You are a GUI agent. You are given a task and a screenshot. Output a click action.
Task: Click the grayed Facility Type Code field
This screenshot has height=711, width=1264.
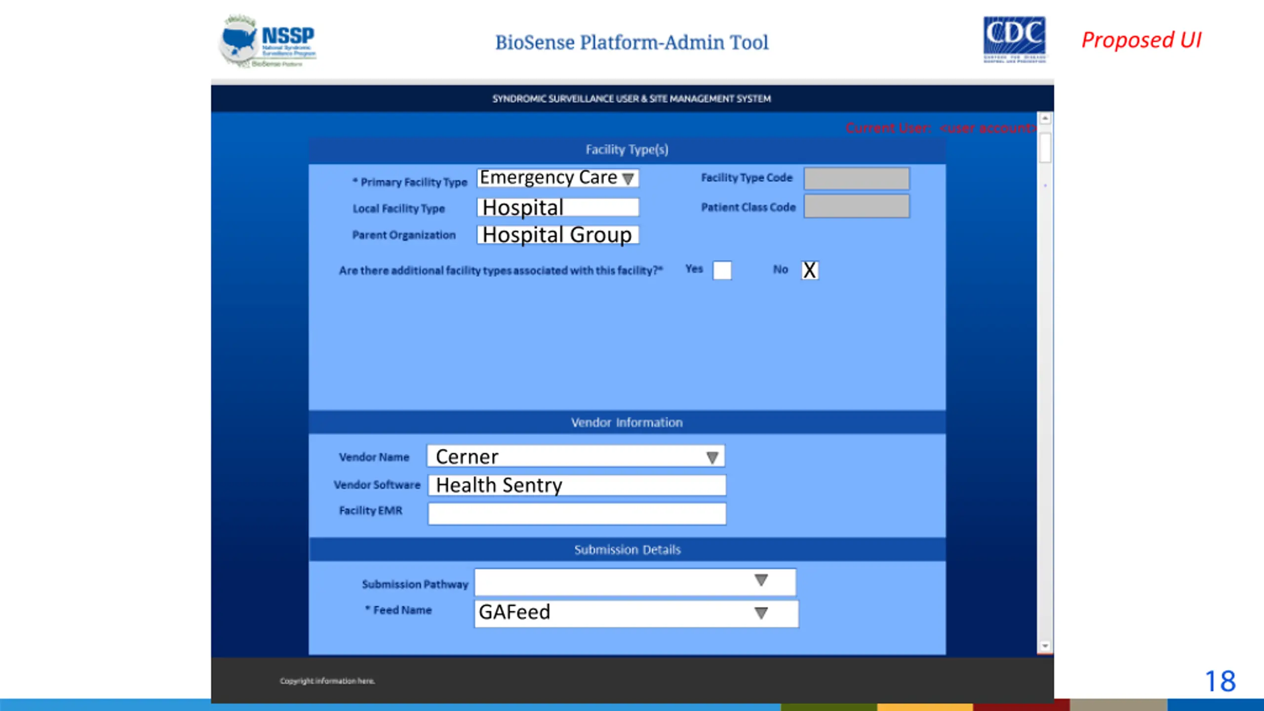tap(856, 178)
